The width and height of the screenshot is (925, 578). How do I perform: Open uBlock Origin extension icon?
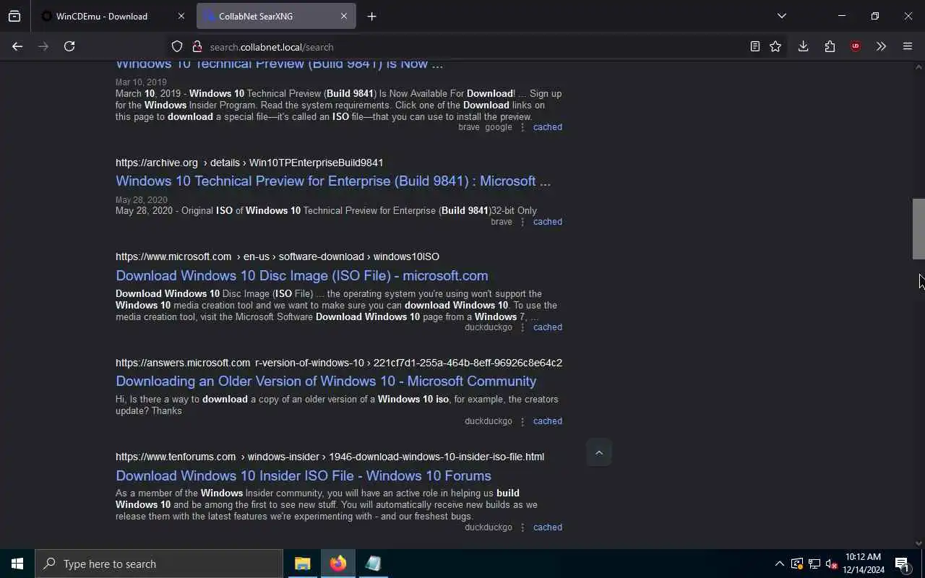click(x=856, y=46)
